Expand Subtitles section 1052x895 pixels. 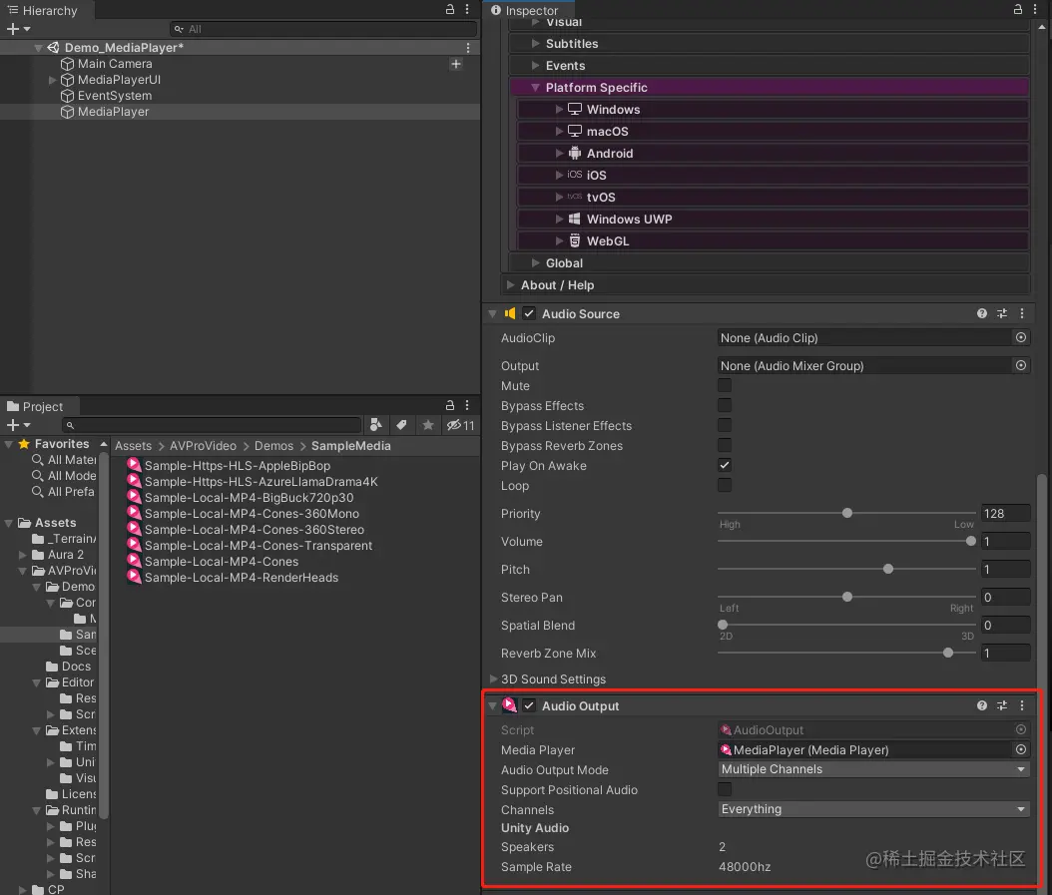tap(535, 44)
